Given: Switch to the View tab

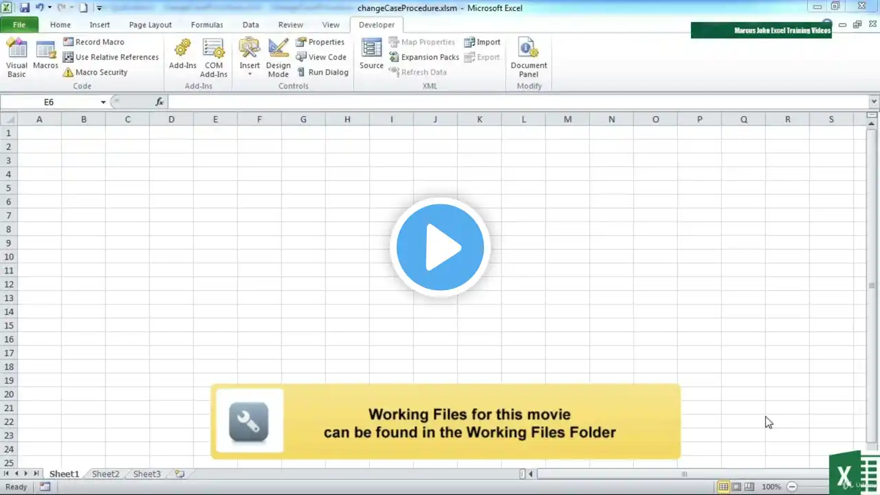Looking at the screenshot, I should pyautogui.click(x=331, y=25).
